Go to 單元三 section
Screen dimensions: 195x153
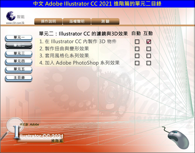[19, 54]
